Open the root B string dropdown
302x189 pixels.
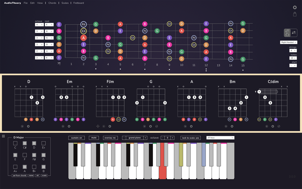49,31
